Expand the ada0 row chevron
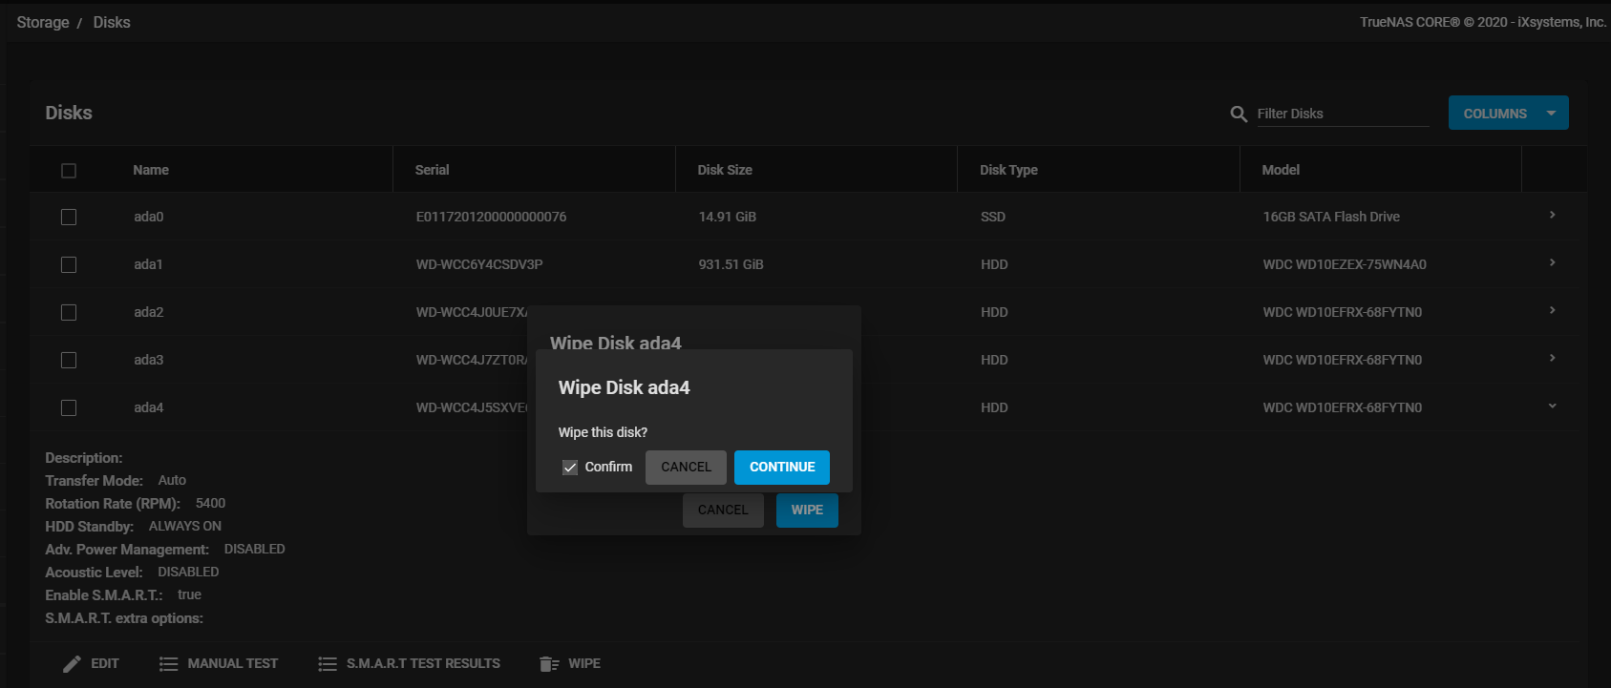The image size is (1611, 688). (x=1552, y=216)
